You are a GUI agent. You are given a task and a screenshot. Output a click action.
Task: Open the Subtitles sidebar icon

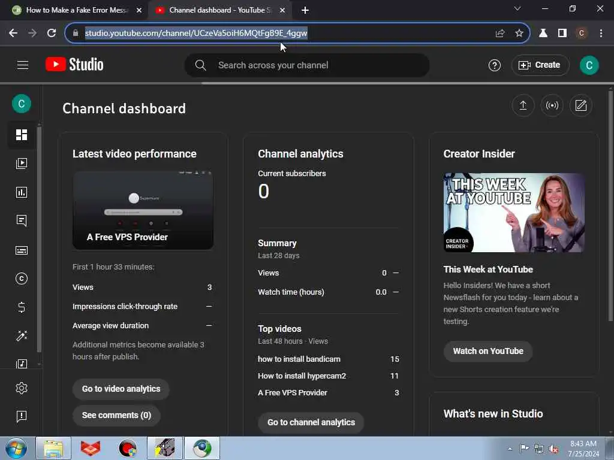tap(22, 250)
